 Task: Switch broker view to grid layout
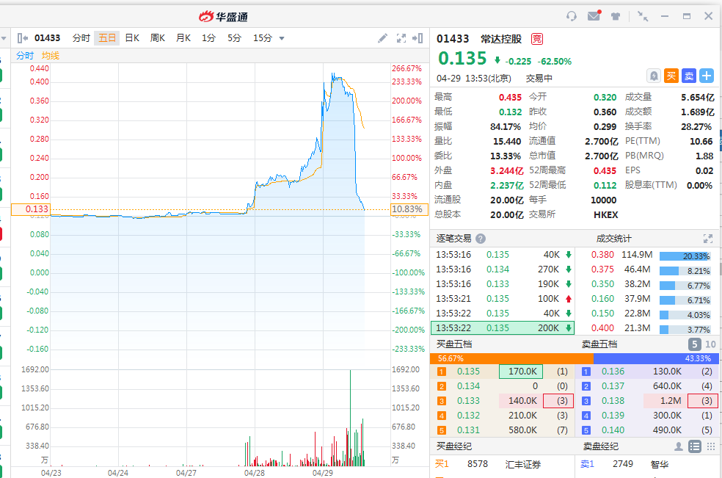pyautogui.click(x=711, y=446)
